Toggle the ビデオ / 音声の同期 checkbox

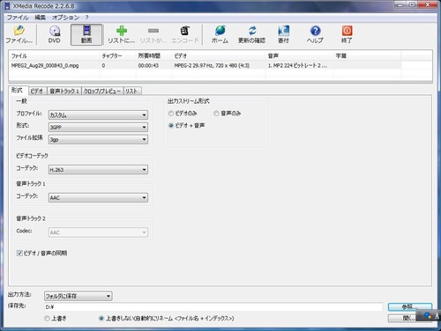tap(19, 253)
